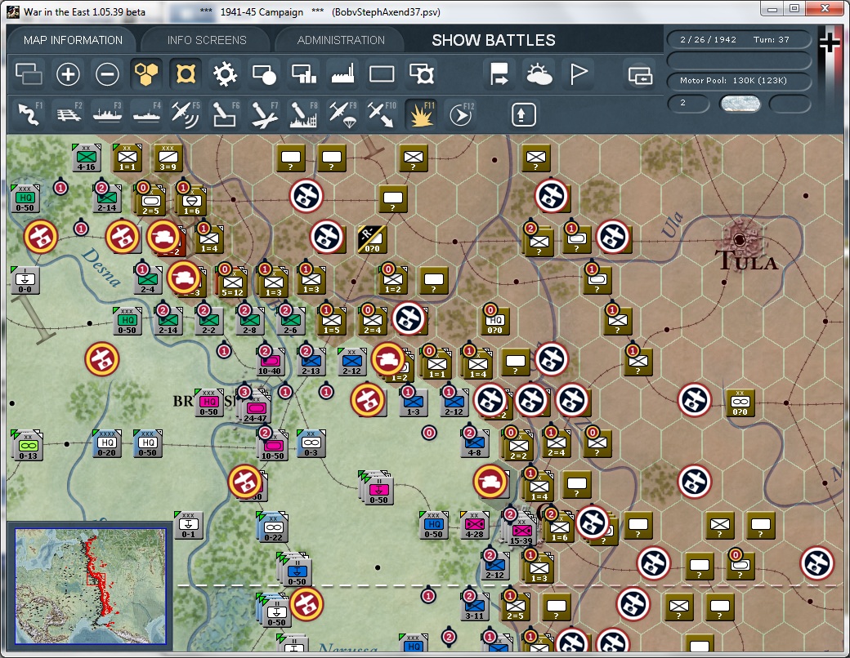
Task: Select the F8 bomb city icon
Action: pyautogui.click(x=303, y=114)
